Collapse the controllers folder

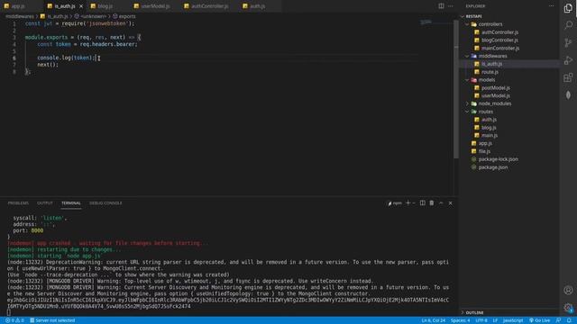[x=467, y=24]
